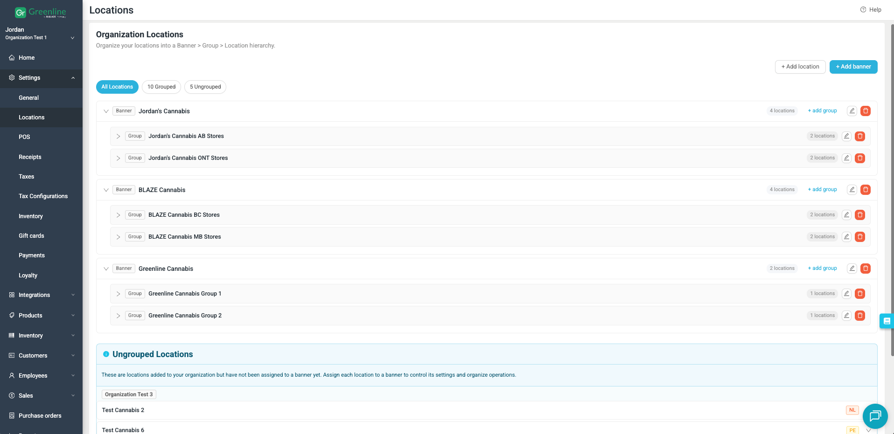Expand the Jordan's Cannabis AB Stores group
Viewport: 894px width, 434px height.
point(118,136)
